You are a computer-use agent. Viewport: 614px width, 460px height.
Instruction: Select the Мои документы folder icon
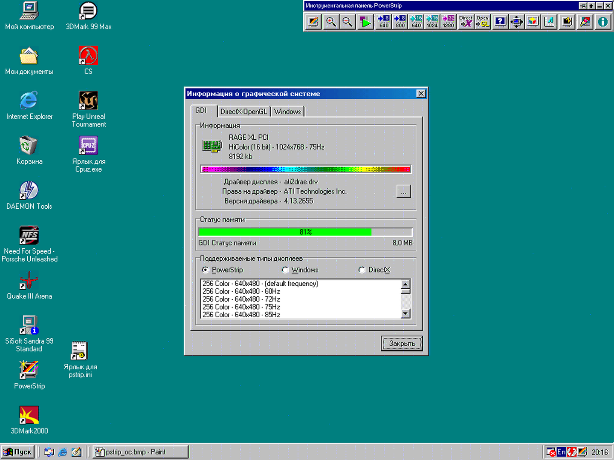click(x=29, y=60)
